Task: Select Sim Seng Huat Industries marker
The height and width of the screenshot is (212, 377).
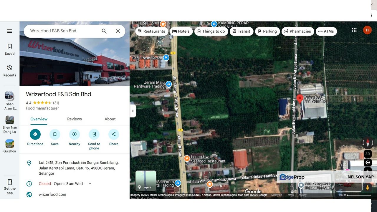Action: pos(301,185)
